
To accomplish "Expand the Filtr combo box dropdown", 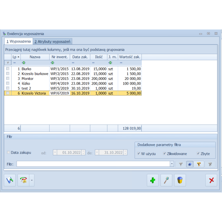I will (172, 164).
